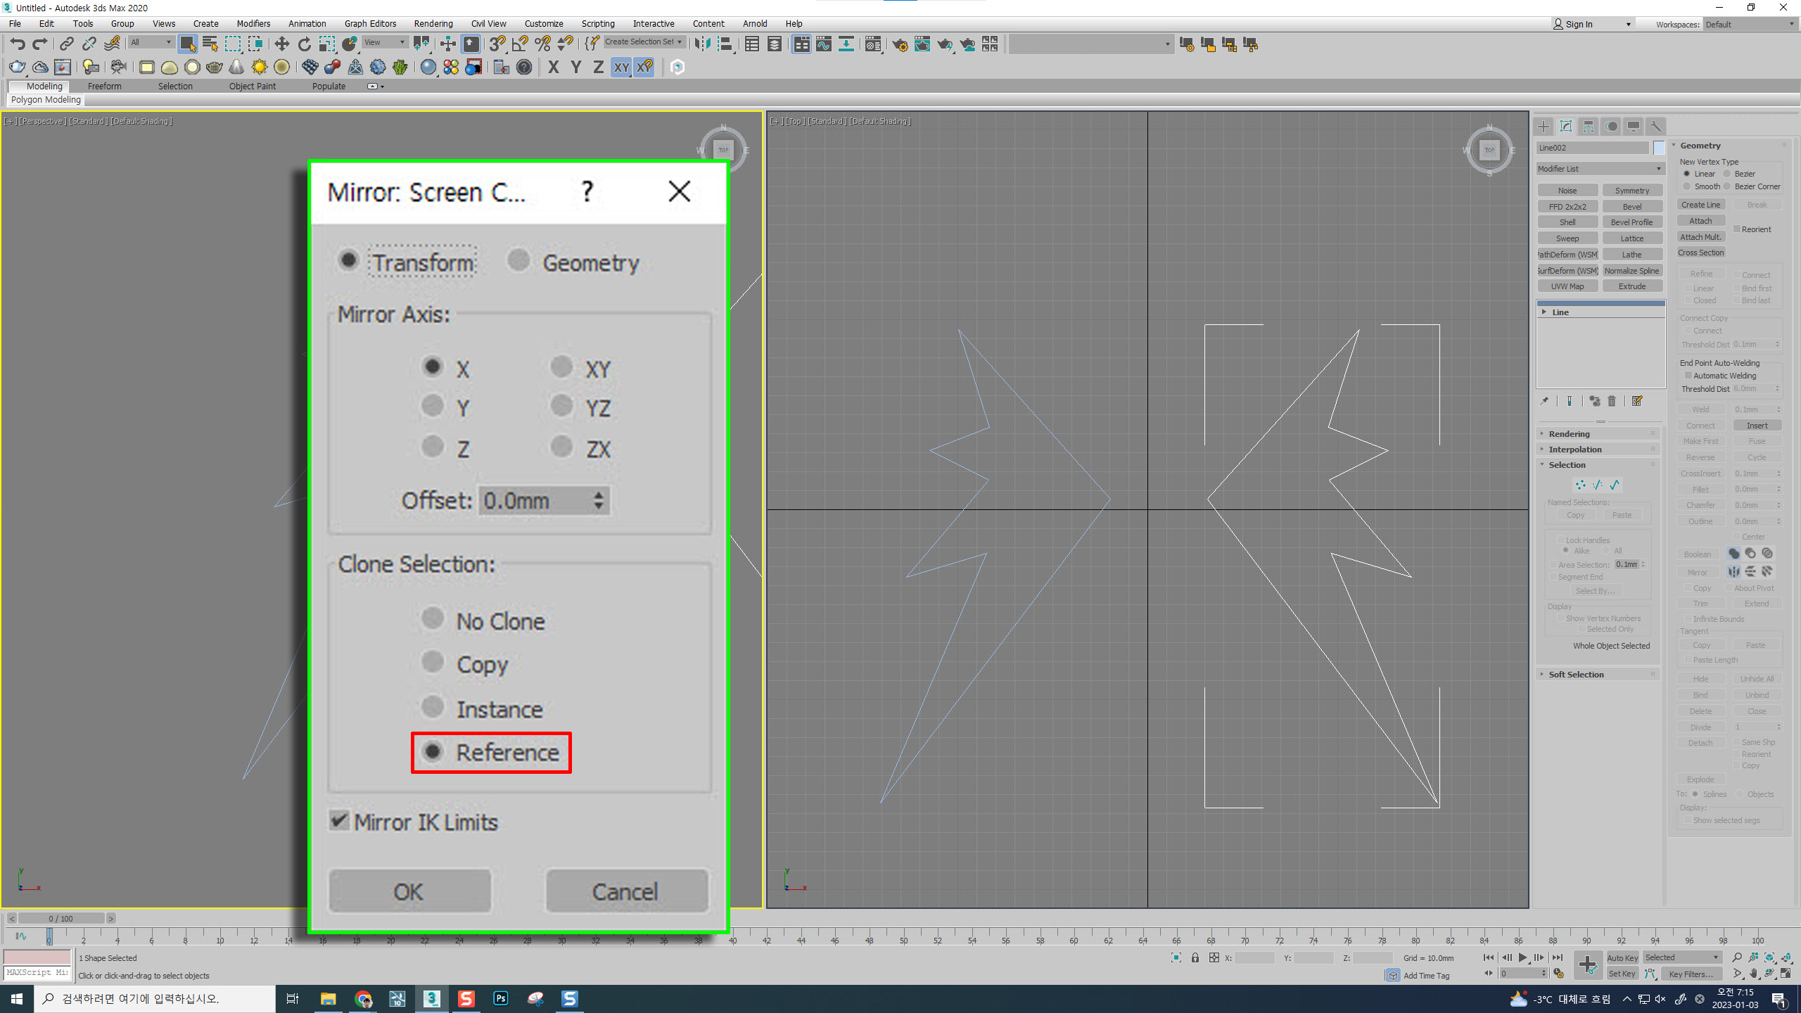Click the Extrude modifier button

click(1631, 286)
